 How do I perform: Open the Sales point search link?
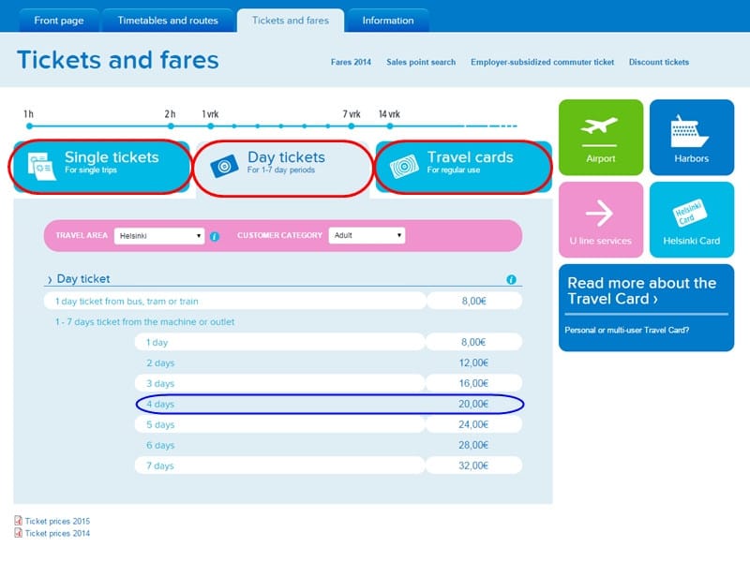click(421, 63)
